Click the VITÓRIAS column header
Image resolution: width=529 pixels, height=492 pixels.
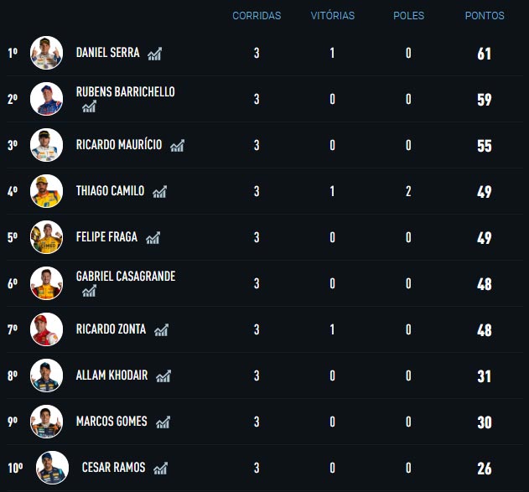tap(333, 16)
